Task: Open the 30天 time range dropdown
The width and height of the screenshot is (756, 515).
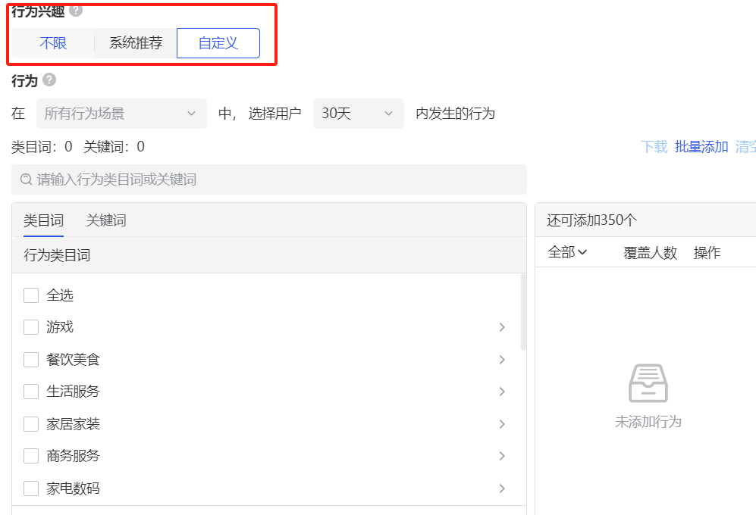Action: (358, 114)
